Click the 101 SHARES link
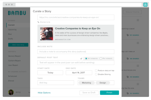The width and height of the screenshot is (151, 100). click(134, 35)
